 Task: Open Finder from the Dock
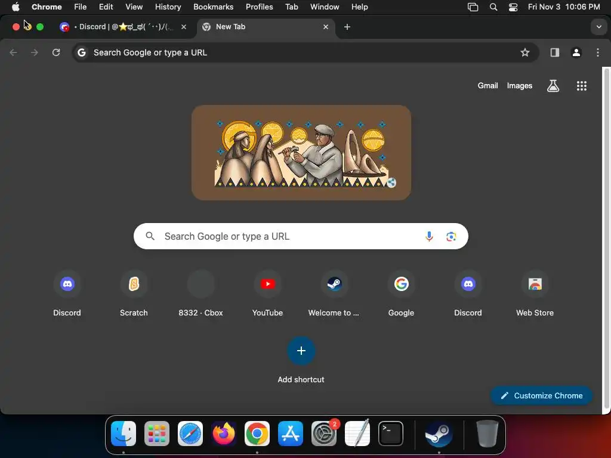[124, 434]
